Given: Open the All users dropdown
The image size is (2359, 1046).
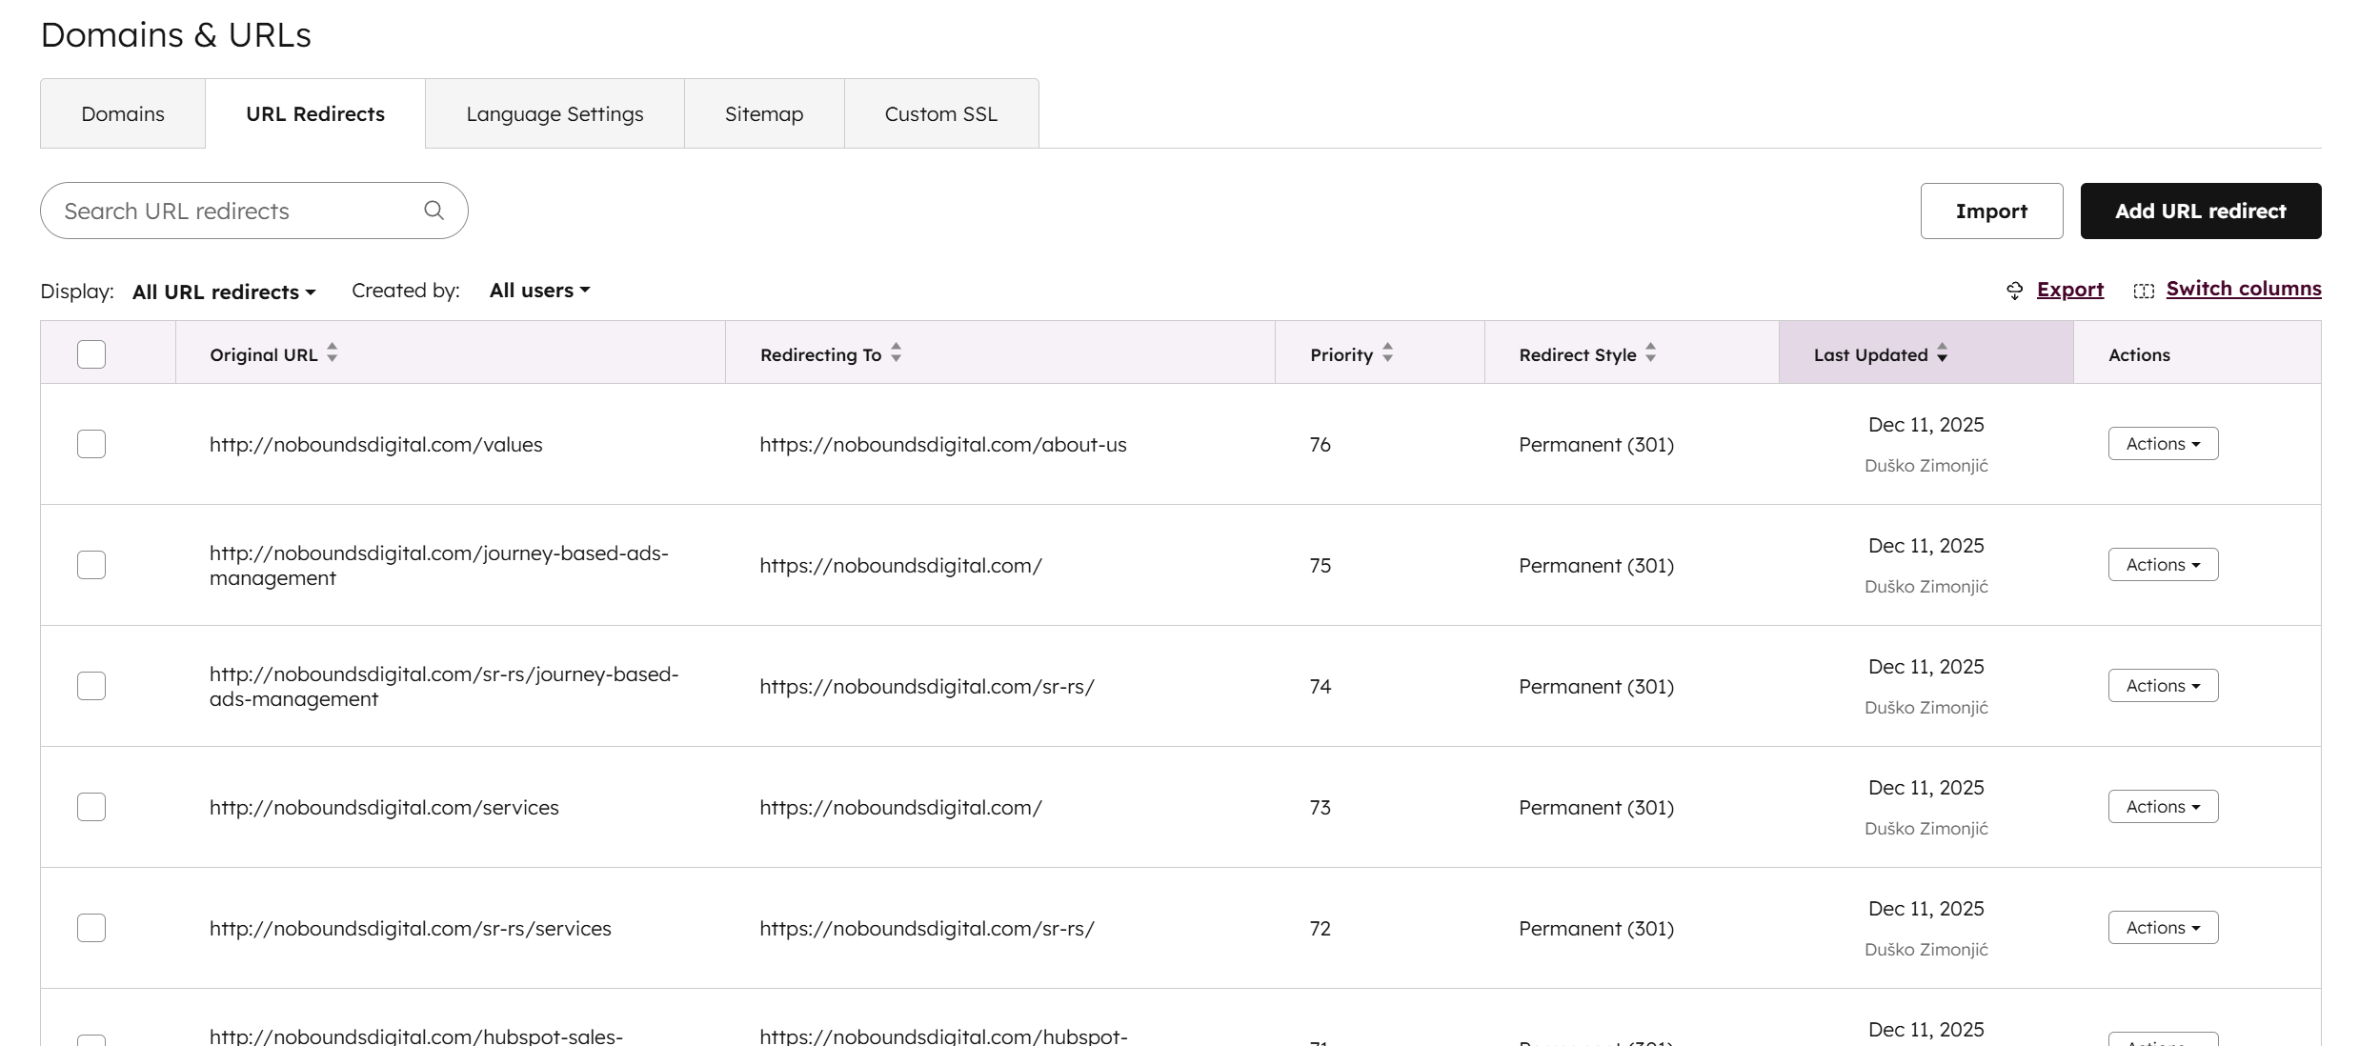Looking at the screenshot, I should click(538, 291).
